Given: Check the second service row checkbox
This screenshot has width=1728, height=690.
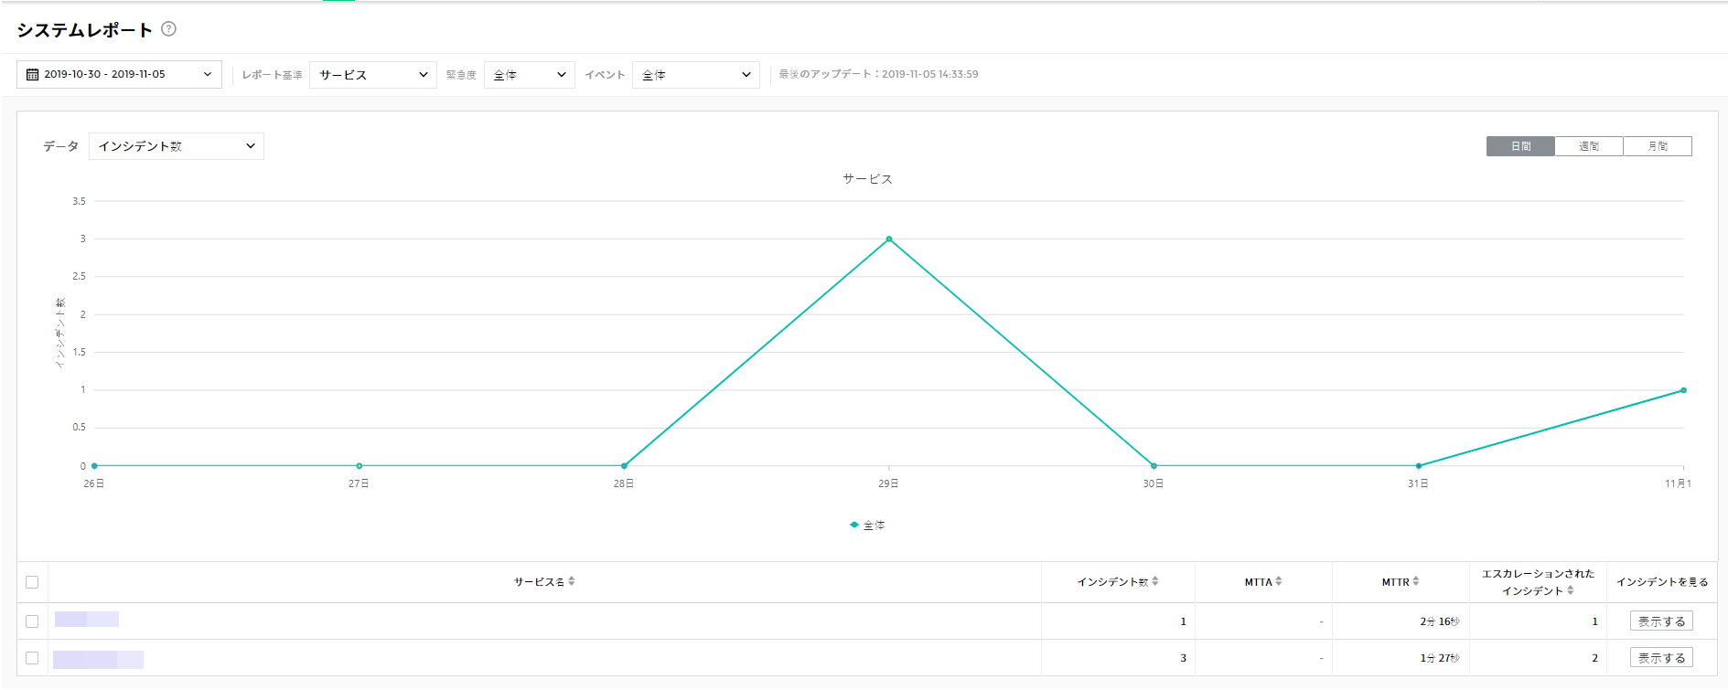Looking at the screenshot, I should click(32, 658).
